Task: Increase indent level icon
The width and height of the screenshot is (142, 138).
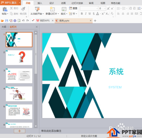Action: tap(134, 8)
